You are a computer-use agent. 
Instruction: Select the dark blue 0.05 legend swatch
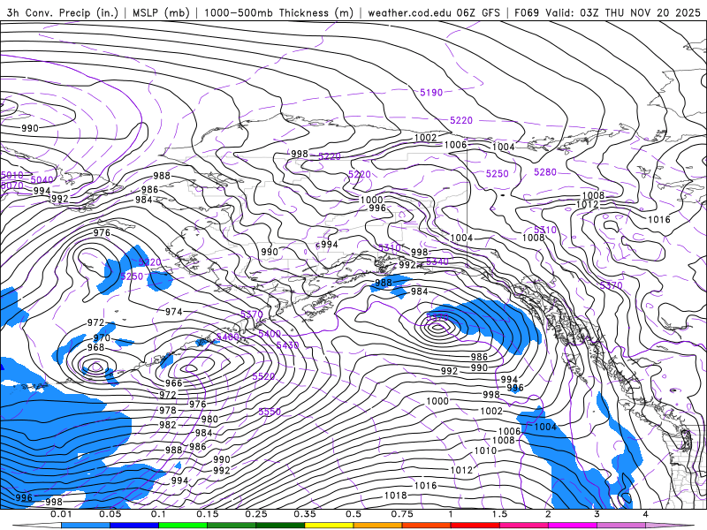coord(134,526)
